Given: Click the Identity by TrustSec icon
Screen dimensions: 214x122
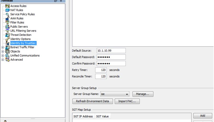Looking at the screenshot, I should pos(7,43).
